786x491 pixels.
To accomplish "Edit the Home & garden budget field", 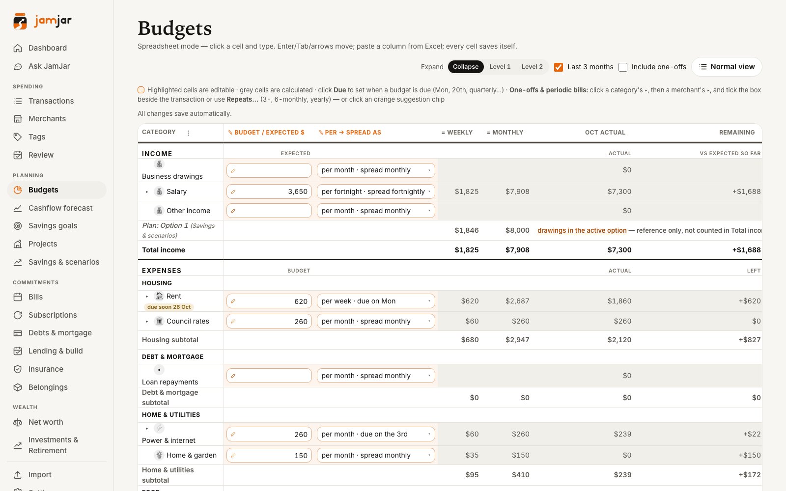I will (x=269, y=455).
